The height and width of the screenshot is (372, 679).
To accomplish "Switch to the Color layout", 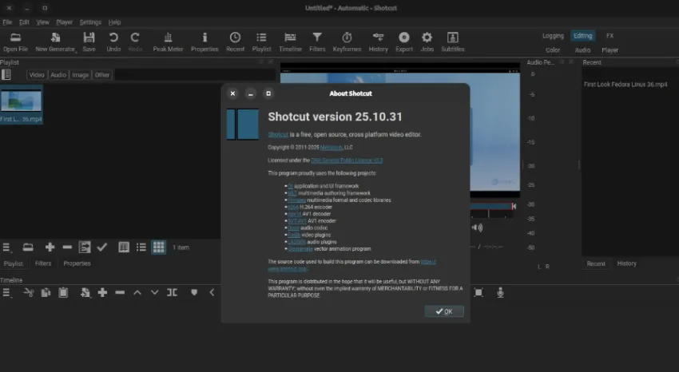I will [x=553, y=50].
